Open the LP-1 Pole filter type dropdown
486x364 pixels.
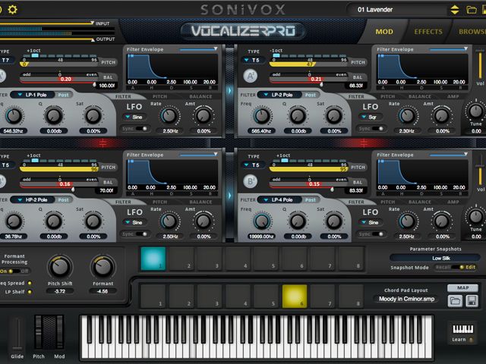pos(33,95)
